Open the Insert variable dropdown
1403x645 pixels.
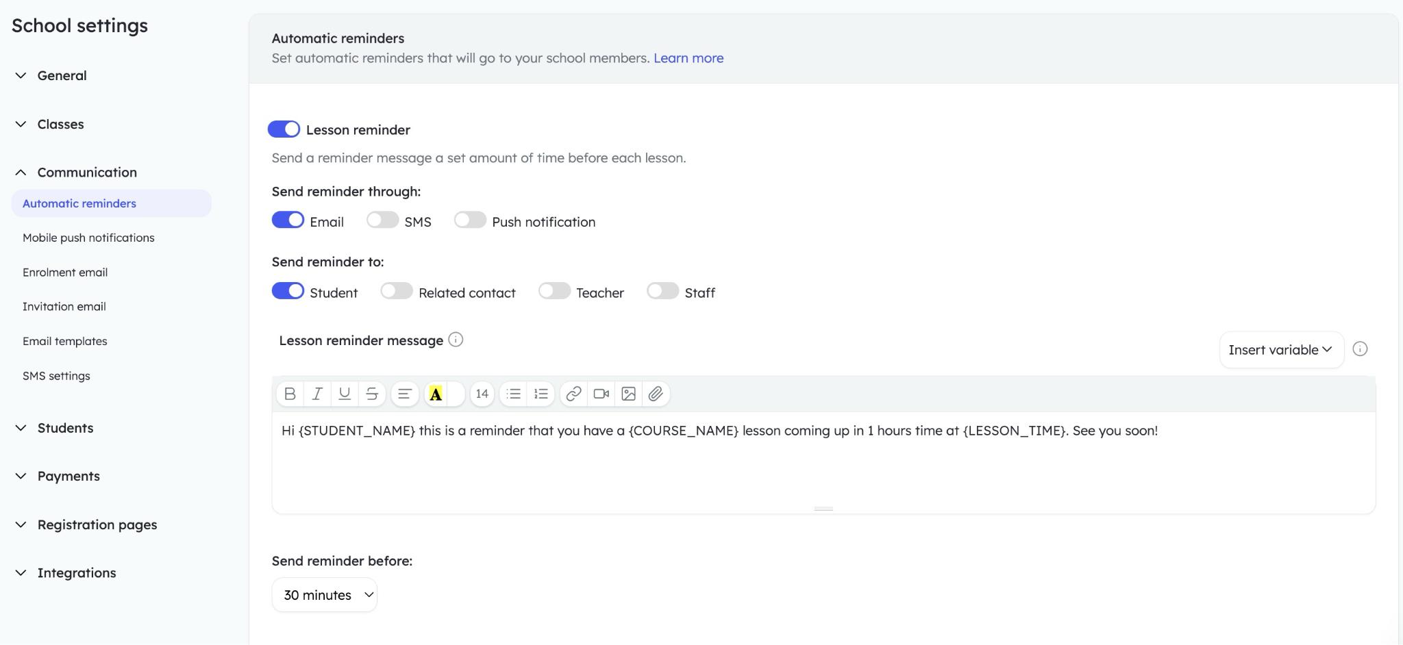coord(1280,350)
